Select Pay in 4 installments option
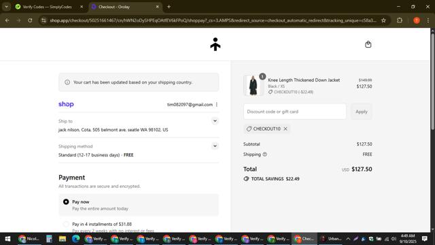 tap(66, 224)
